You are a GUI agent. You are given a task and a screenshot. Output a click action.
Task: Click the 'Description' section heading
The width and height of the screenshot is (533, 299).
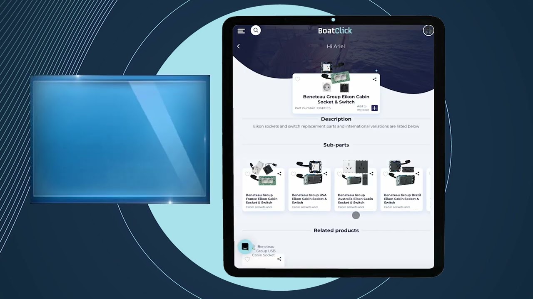pos(336,119)
